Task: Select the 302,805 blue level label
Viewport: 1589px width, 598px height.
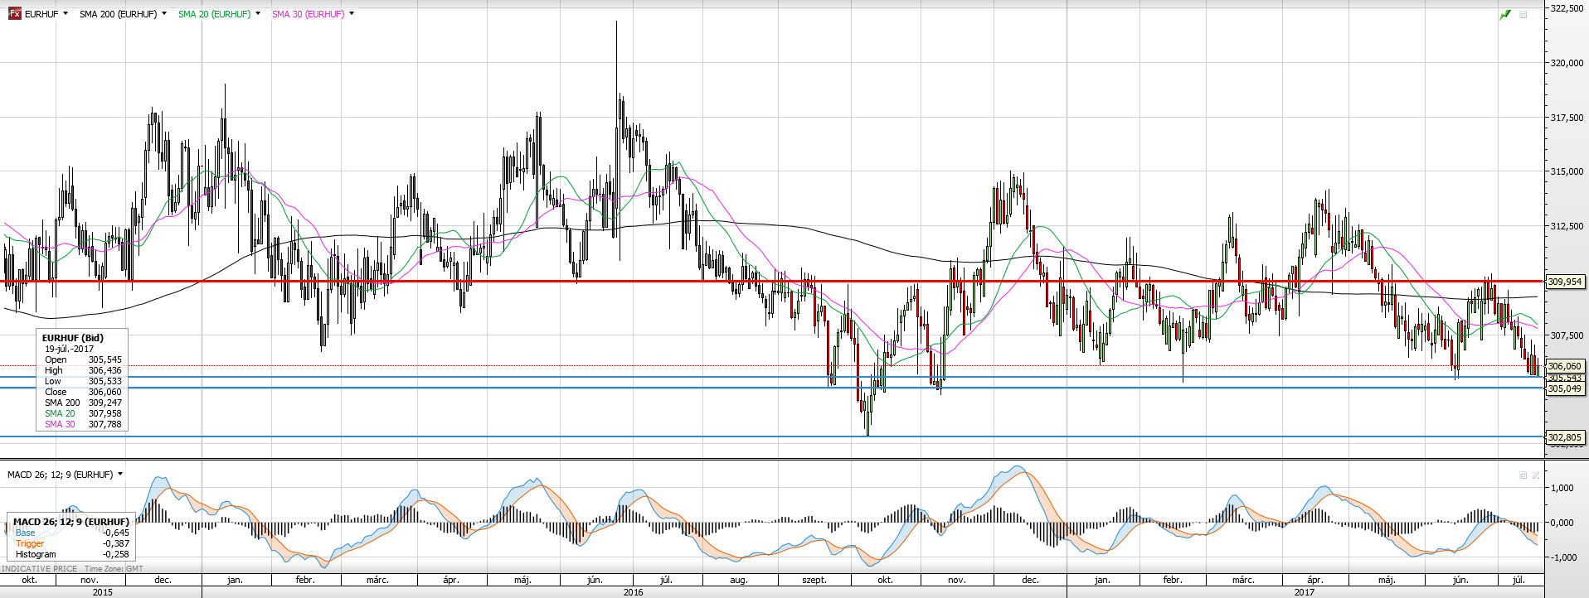Action: pos(1565,437)
